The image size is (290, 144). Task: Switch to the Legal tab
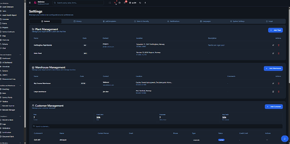(269, 21)
